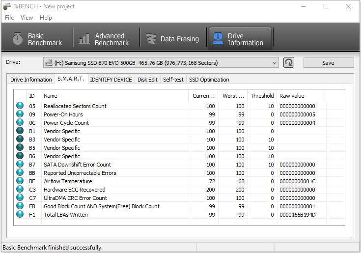
Task: Click status orb for Hardware ECC Recovered
Action: pyautogui.click(x=20, y=189)
